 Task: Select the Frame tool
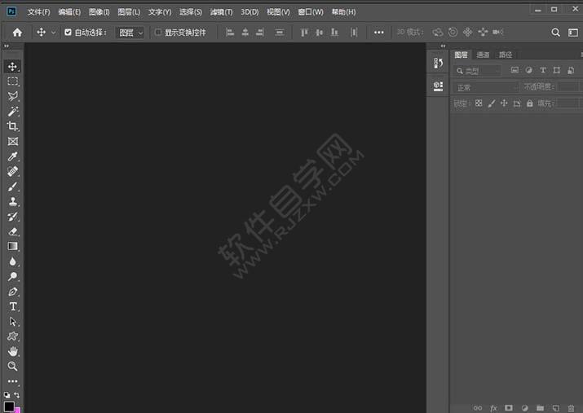pyautogui.click(x=13, y=142)
